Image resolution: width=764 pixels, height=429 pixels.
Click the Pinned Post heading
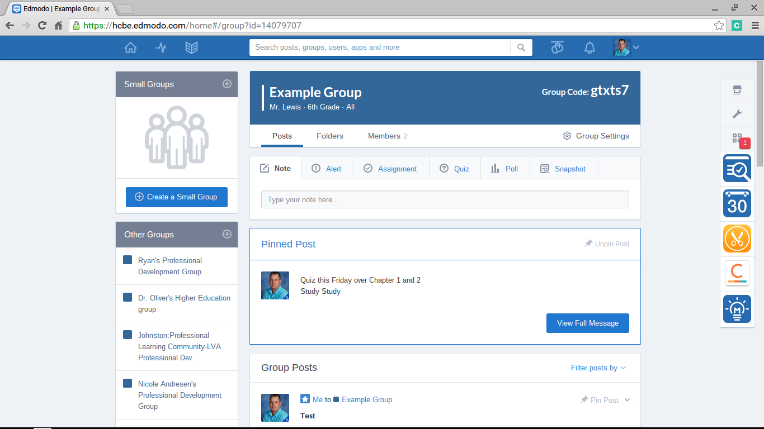(x=288, y=244)
